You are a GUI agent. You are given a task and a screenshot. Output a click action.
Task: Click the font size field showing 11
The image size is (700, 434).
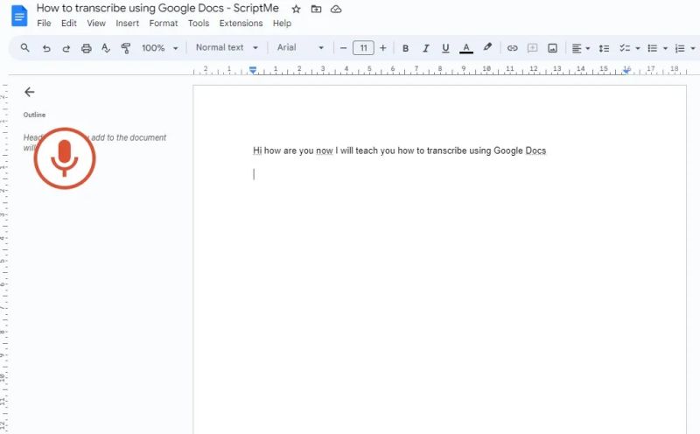[363, 48]
